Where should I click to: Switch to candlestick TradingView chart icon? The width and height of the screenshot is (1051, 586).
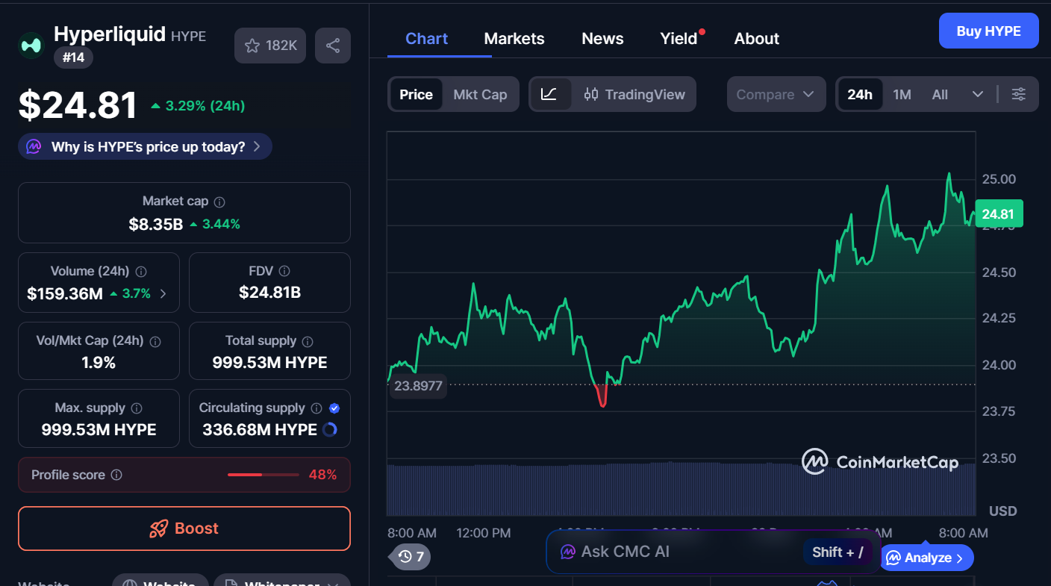click(590, 94)
